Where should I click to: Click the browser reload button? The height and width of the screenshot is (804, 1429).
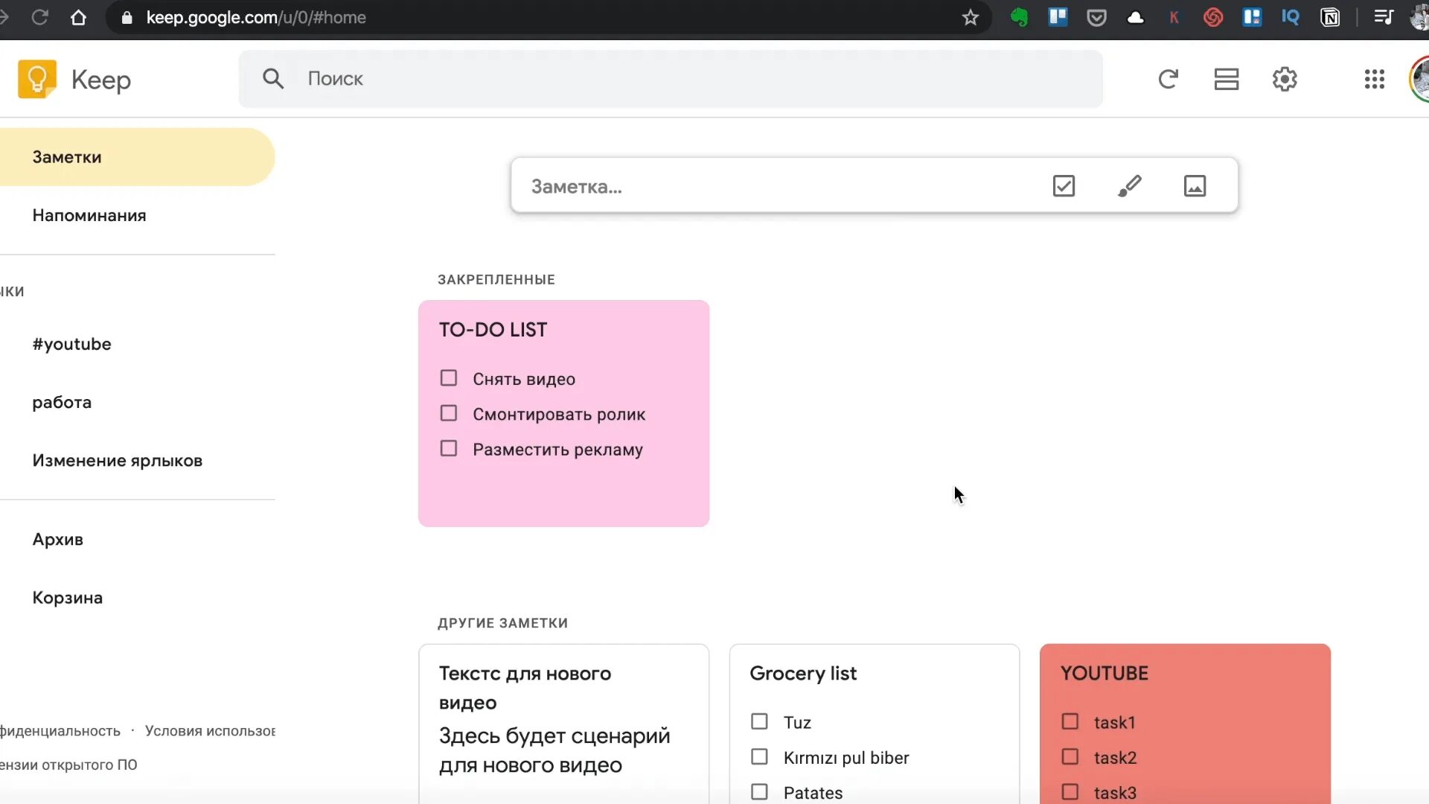pyautogui.click(x=40, y=17)
